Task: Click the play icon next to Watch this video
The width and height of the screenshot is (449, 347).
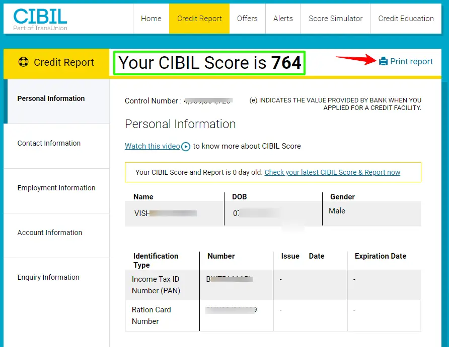Action: pos(186,147)
